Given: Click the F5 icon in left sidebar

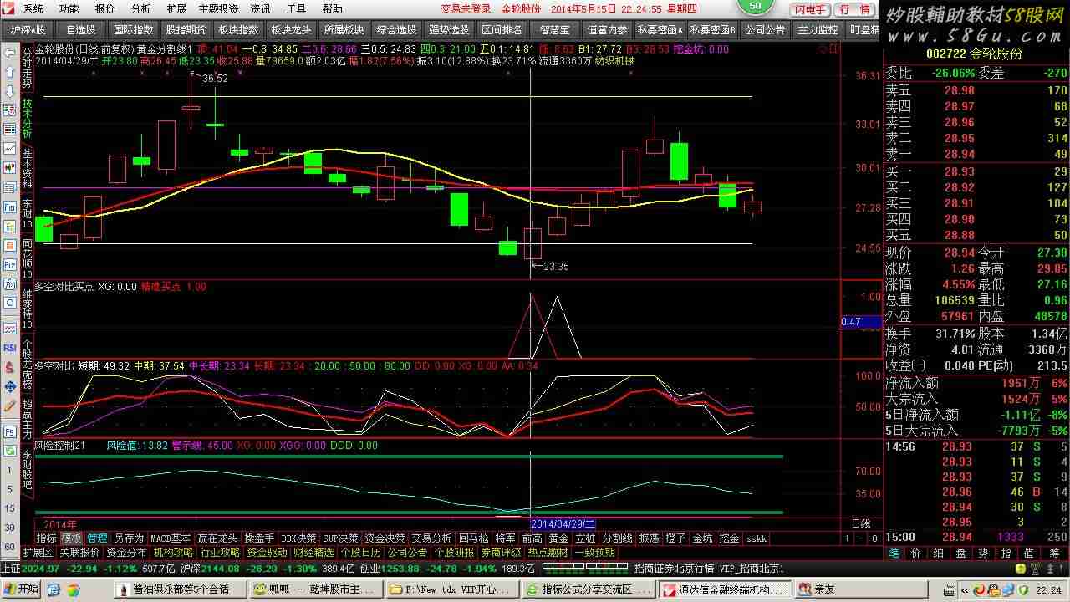Looking at the screenshot, I should [x=9, y=432].
